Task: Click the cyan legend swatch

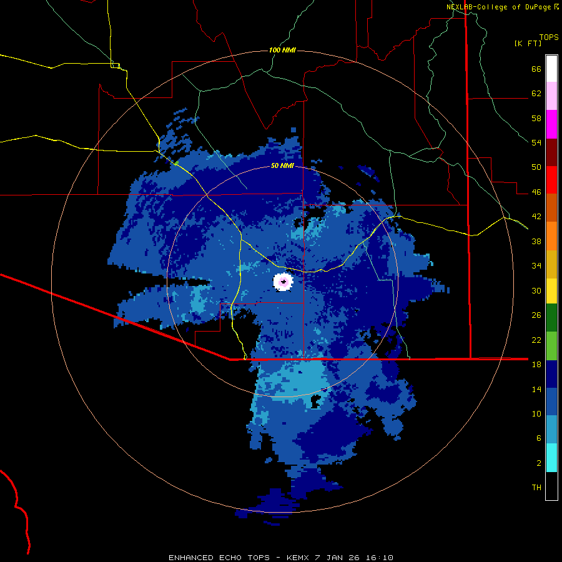Action: coord(551,458)
